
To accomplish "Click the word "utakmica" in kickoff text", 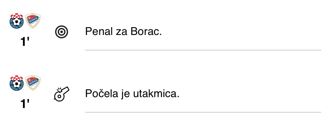I will pos(156,93).
